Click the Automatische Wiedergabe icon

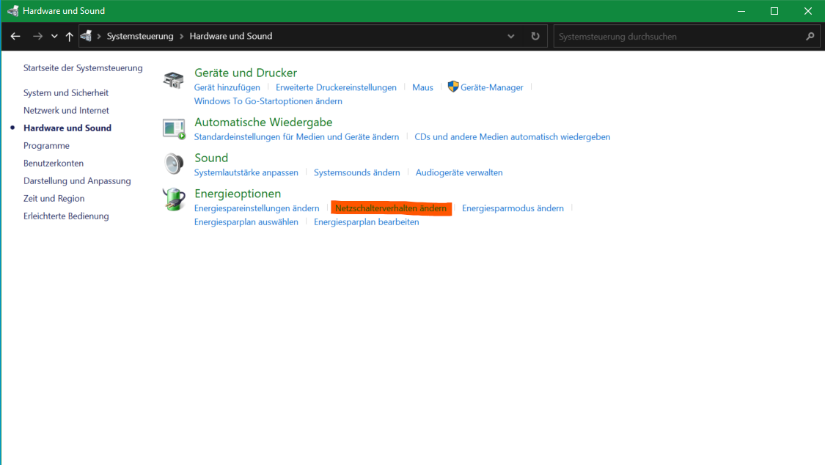pyautogui.click(x=174, y=129)
